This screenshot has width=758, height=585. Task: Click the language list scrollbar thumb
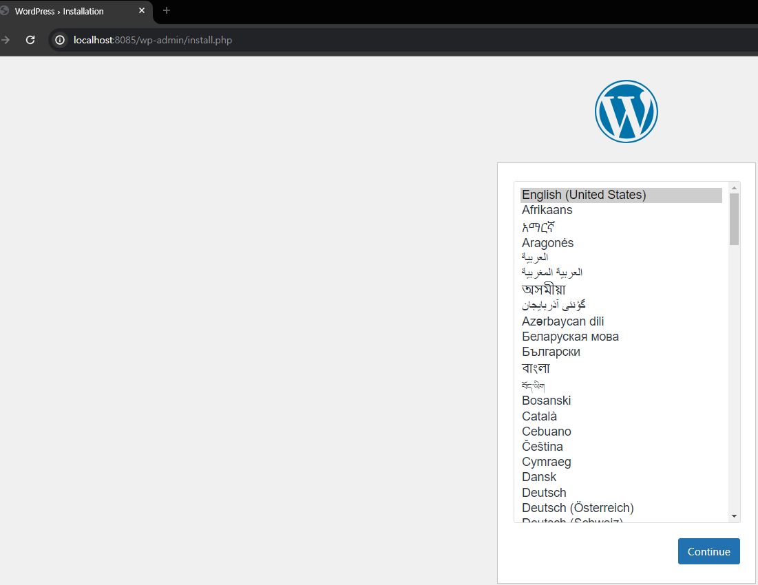(735, 220)
